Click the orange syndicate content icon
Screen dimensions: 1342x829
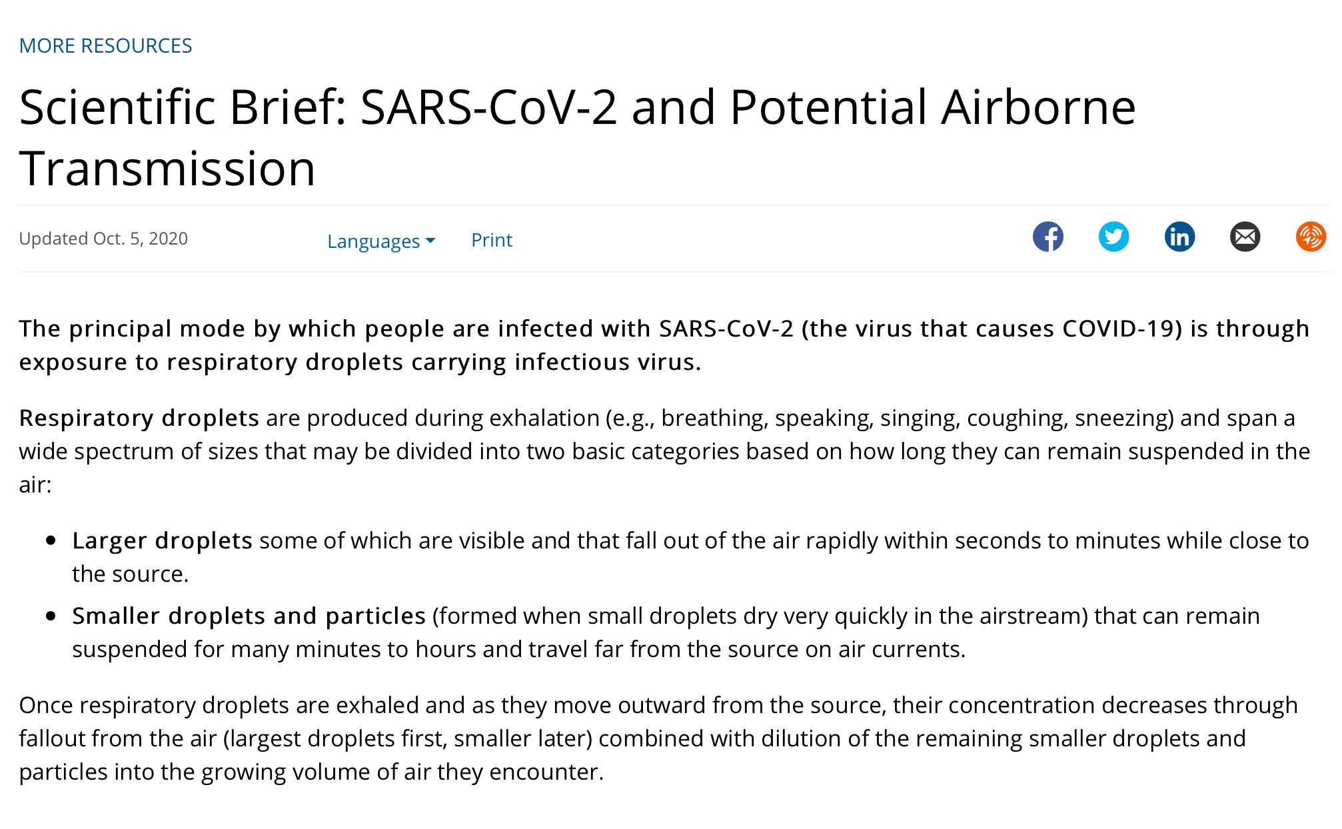click(1310, 237)
